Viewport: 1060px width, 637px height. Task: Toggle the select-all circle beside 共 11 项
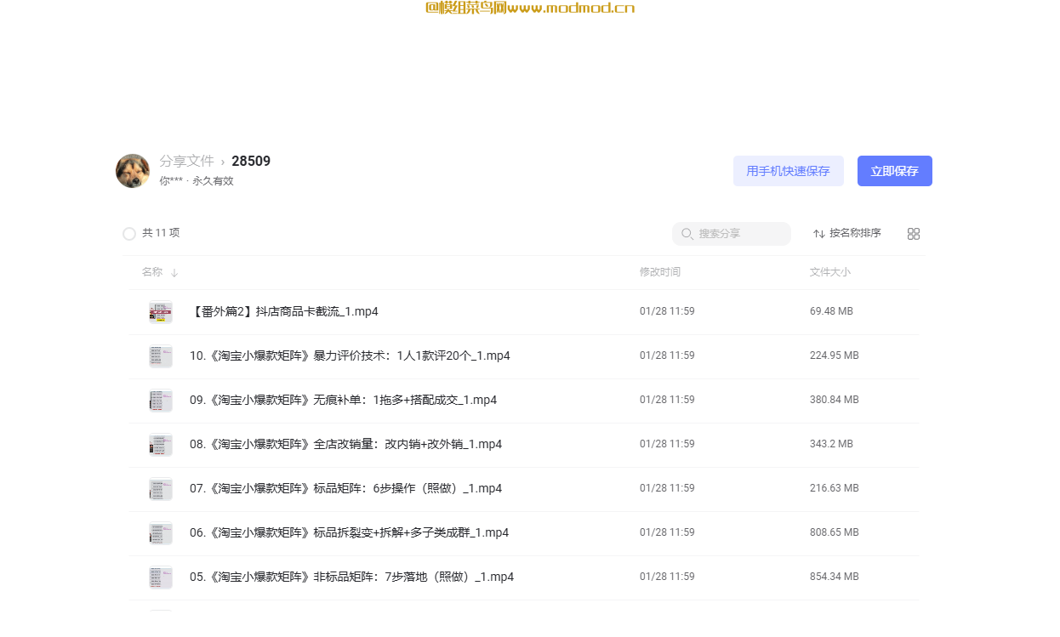129,234
